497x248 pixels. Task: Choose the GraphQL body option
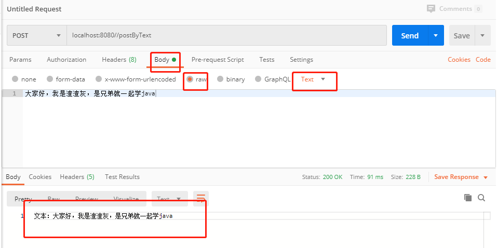click(258, 79)
